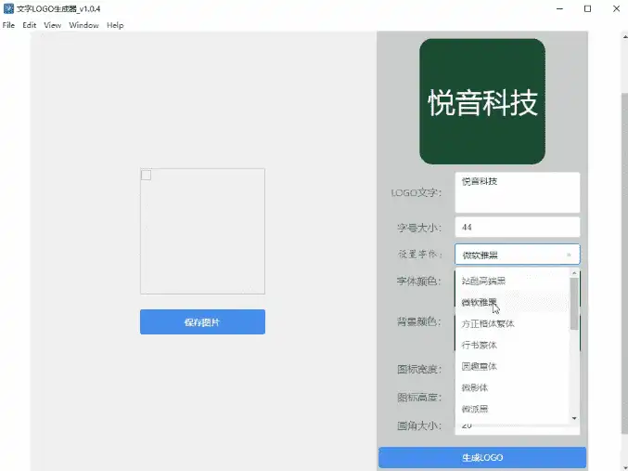Click the right-edge scrollbar thumb of the window
Screen dimensions: 628x471
point(624,263)
